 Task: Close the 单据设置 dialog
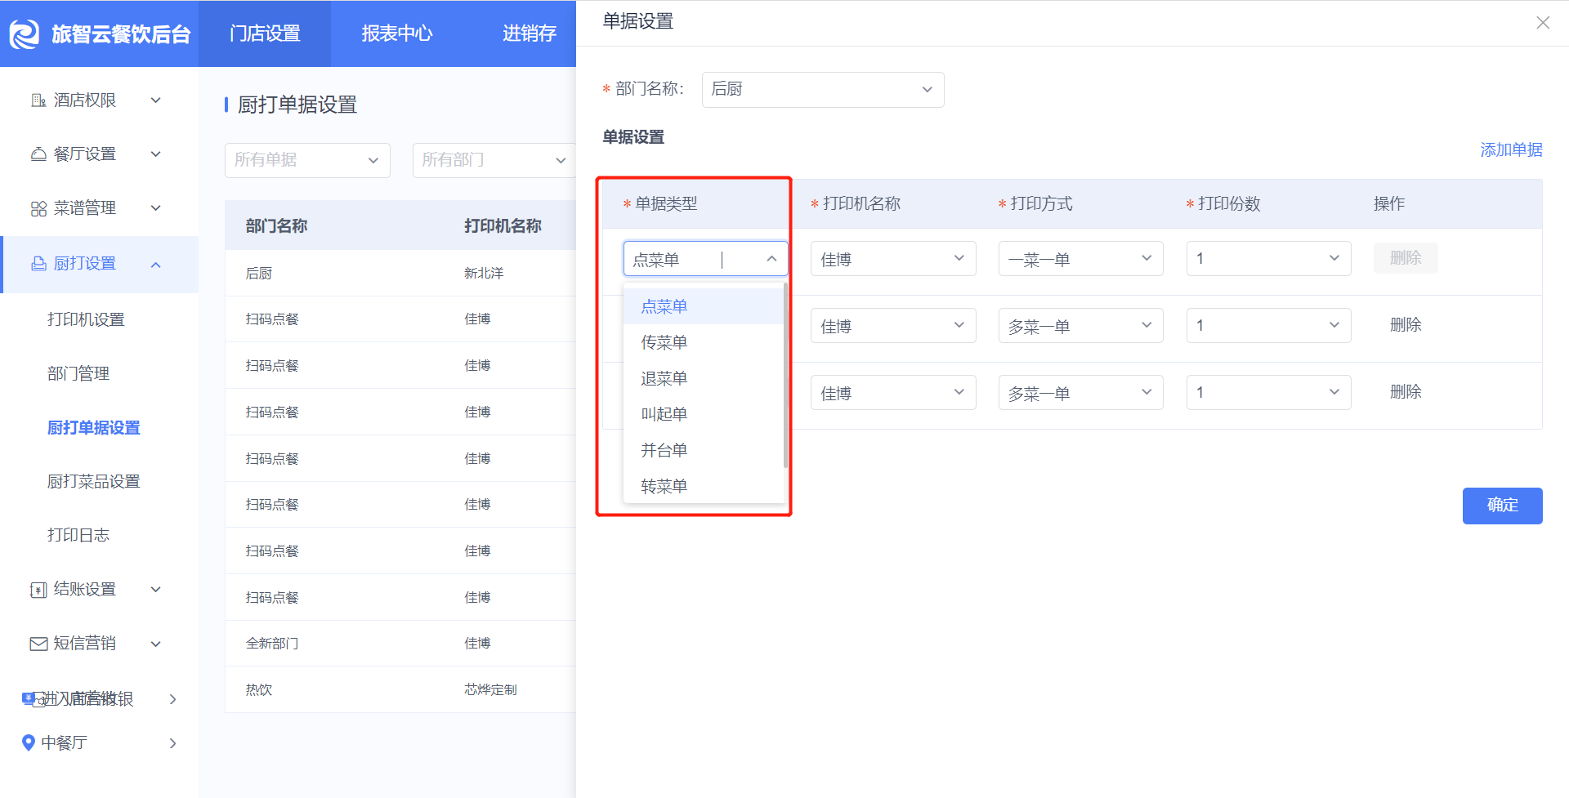coord(1543,23)
